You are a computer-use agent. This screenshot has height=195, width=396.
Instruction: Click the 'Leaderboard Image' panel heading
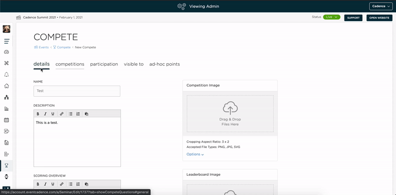[x=203, y=174]
